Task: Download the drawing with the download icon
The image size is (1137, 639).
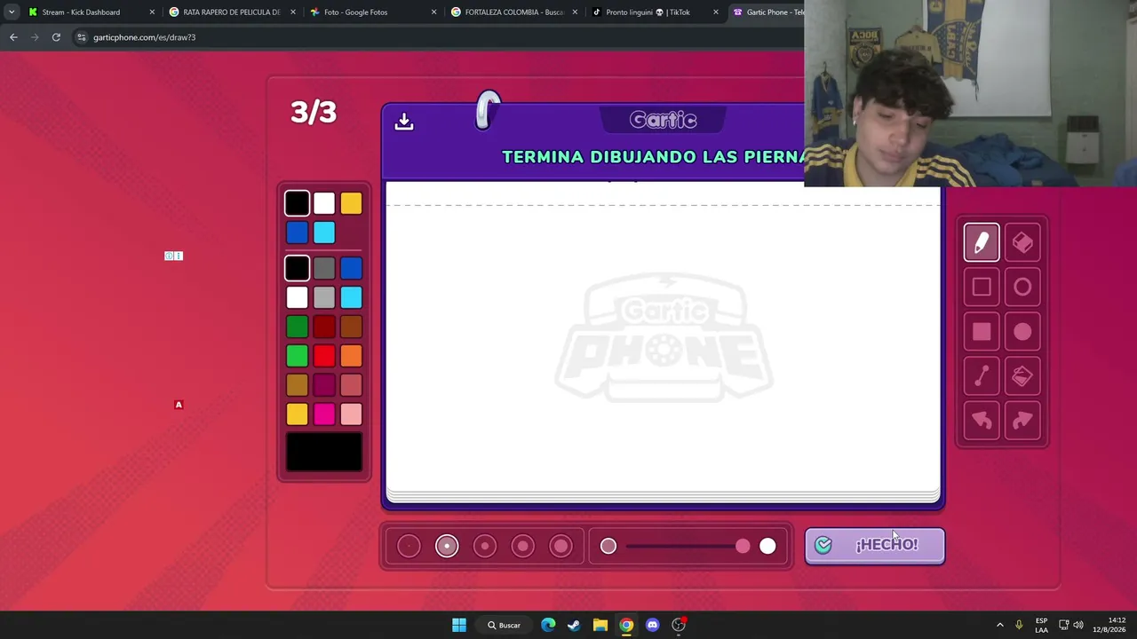Action: [404, 122]
